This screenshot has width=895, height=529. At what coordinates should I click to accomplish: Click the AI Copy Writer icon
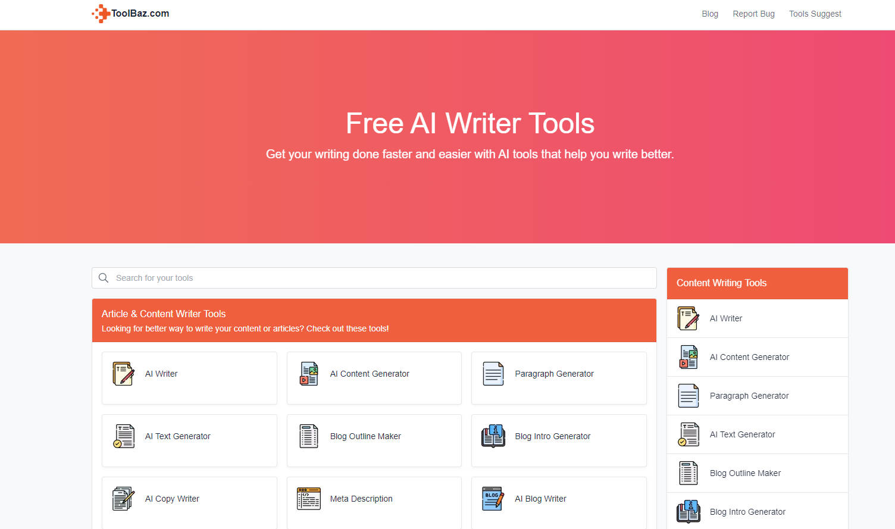pos(123,499)
